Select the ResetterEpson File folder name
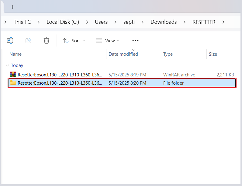Image resolution: width=242 pixels, height=186 pixels. point(60,83)
